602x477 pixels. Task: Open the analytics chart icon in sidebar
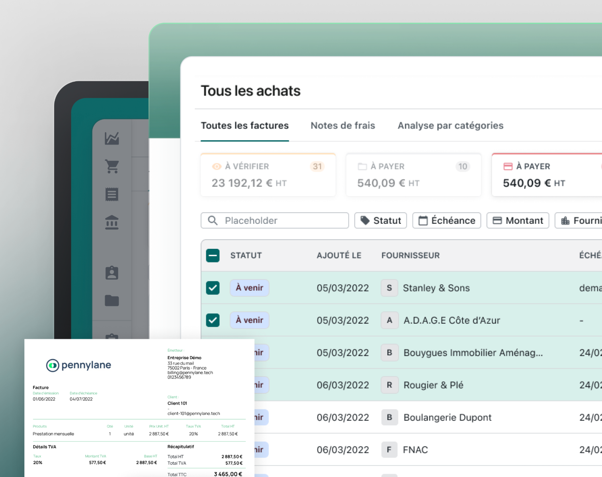point(112,138)
